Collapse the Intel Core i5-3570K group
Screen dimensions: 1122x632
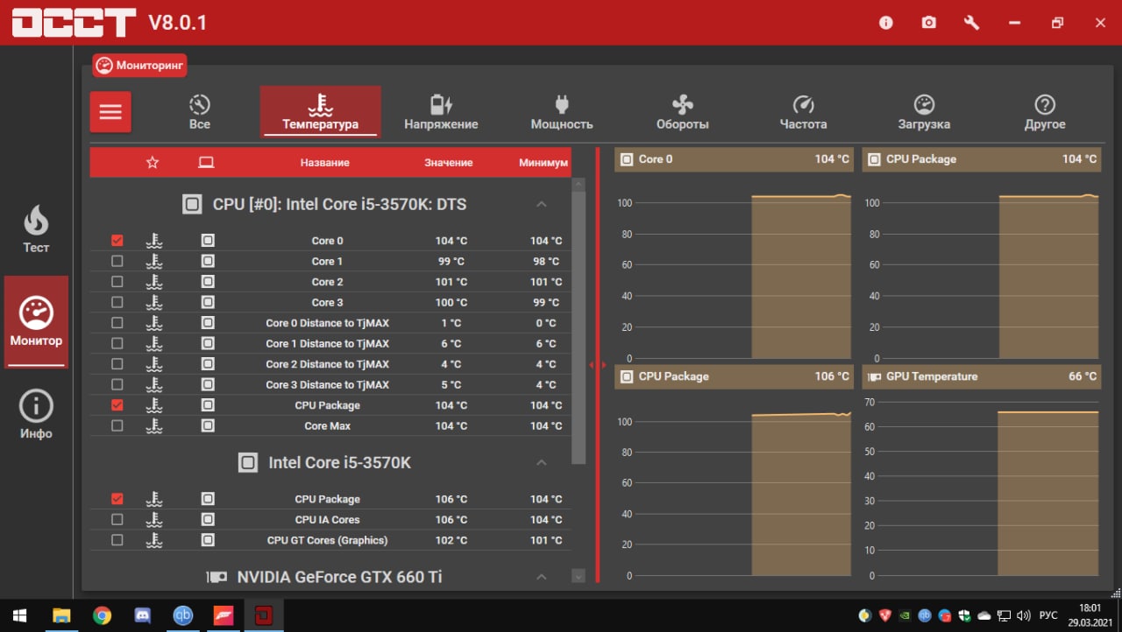click(542, 462)
